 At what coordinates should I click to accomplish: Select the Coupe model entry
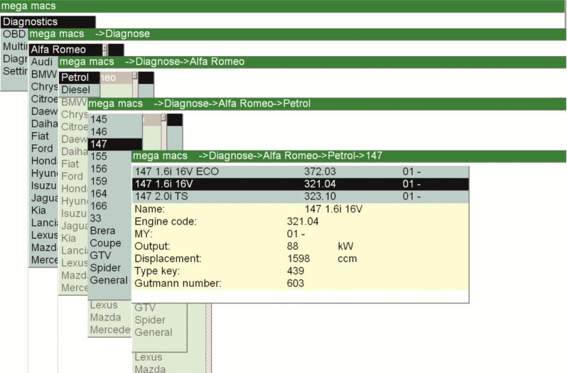105,243
